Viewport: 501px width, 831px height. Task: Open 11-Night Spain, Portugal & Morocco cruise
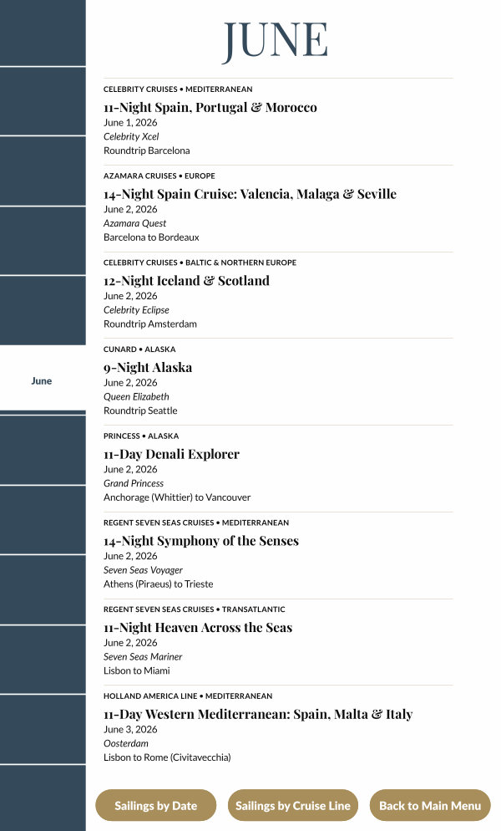(x=210, y=108)
